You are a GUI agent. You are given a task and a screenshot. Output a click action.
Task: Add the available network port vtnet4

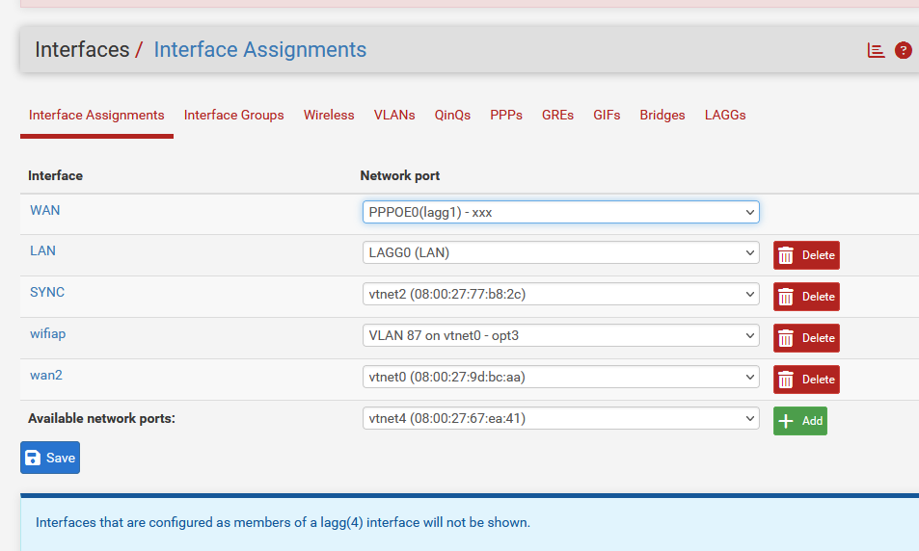(799, 421)
